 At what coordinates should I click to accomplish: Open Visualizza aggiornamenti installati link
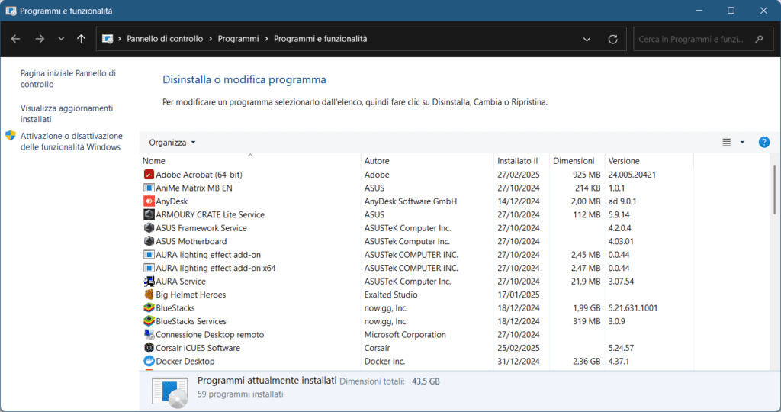point(66,114)
